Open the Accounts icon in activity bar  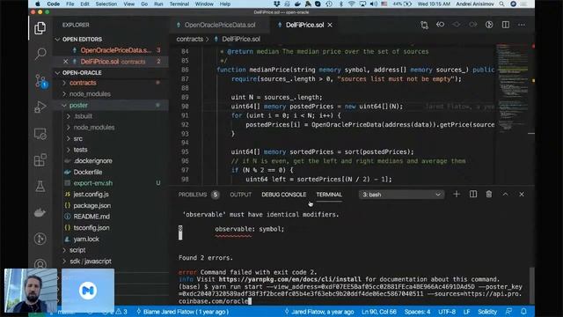pos(40,264)
